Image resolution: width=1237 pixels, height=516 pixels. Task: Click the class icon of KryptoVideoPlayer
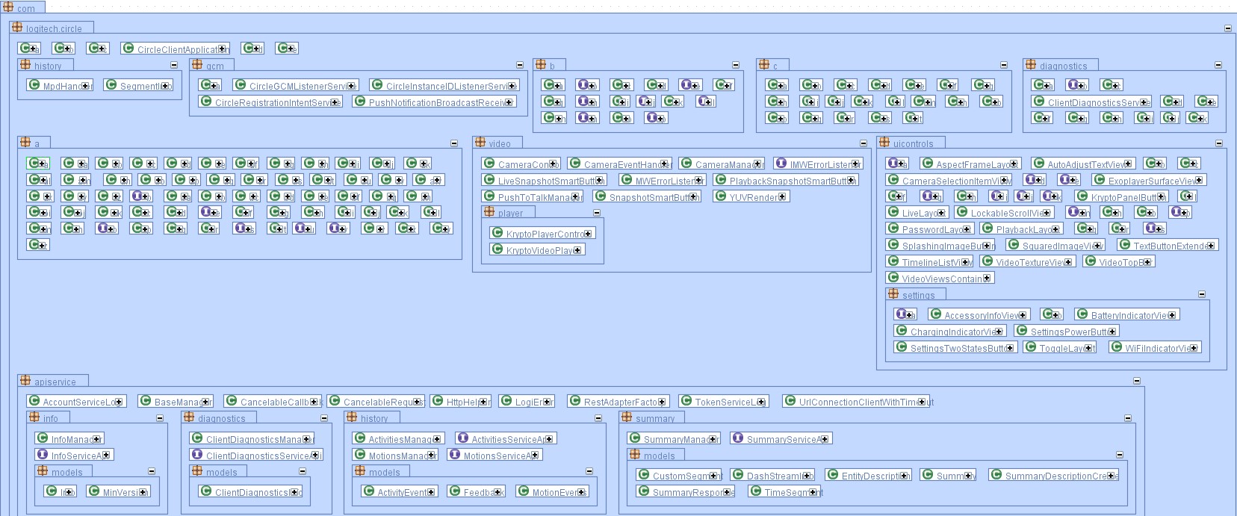497,249
